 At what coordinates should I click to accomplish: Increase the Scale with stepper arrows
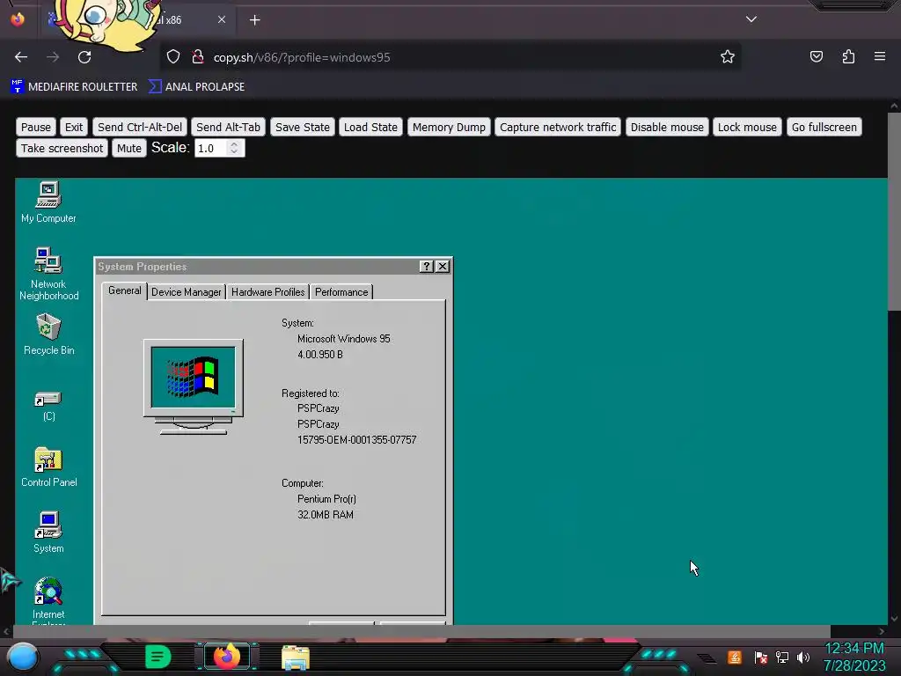click(234, 144)
